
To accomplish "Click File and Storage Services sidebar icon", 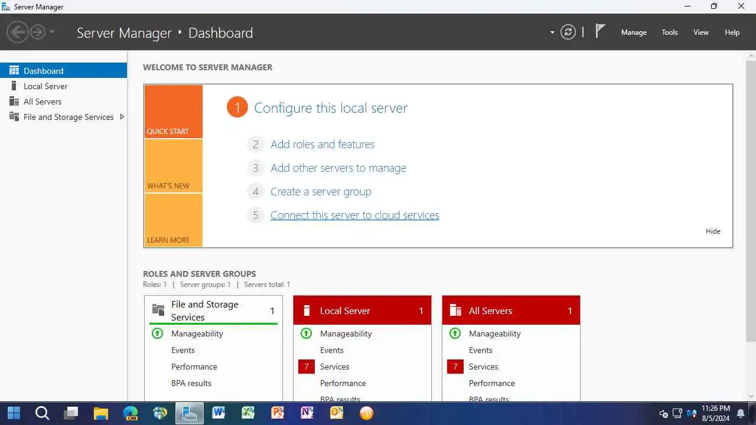I will tap(14, 116).
